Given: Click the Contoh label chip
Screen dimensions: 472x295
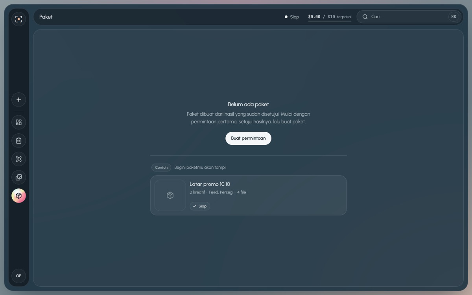Looking at the screenshot, I should click(161, 168).
